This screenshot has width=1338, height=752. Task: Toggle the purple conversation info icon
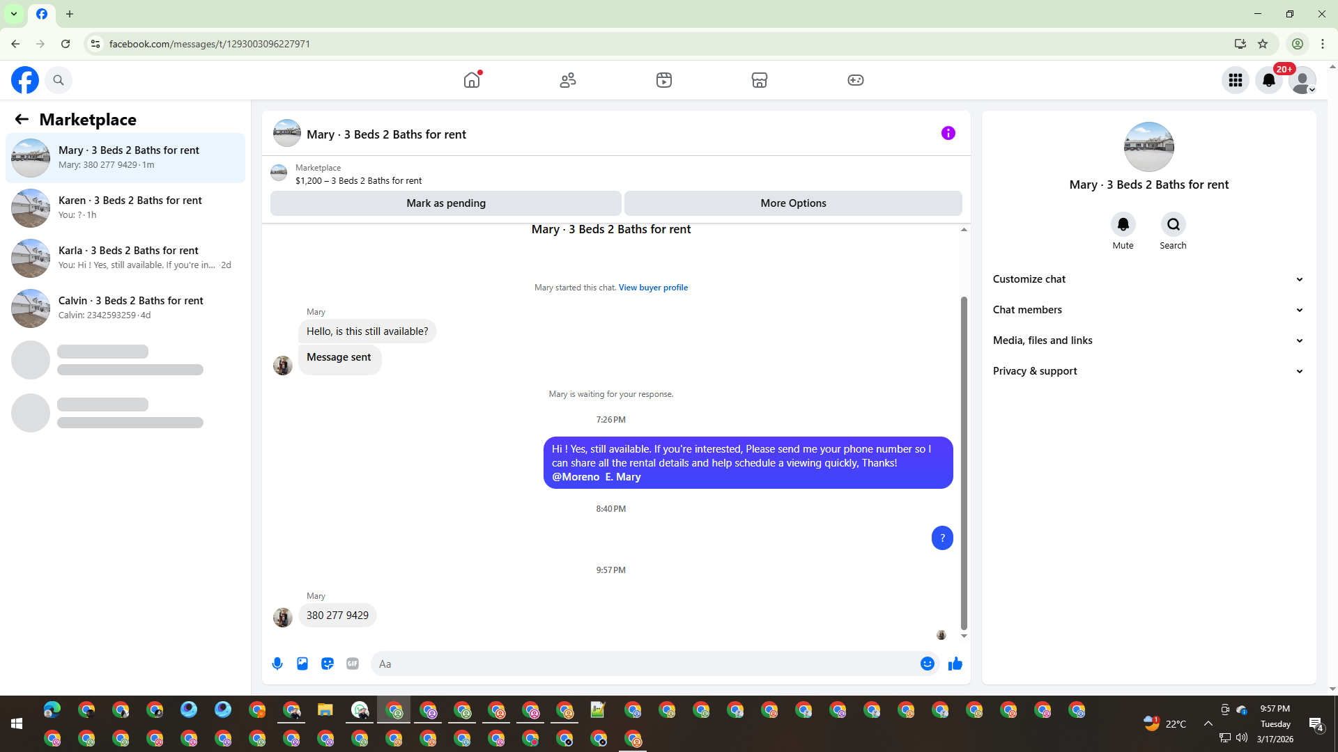948,133
